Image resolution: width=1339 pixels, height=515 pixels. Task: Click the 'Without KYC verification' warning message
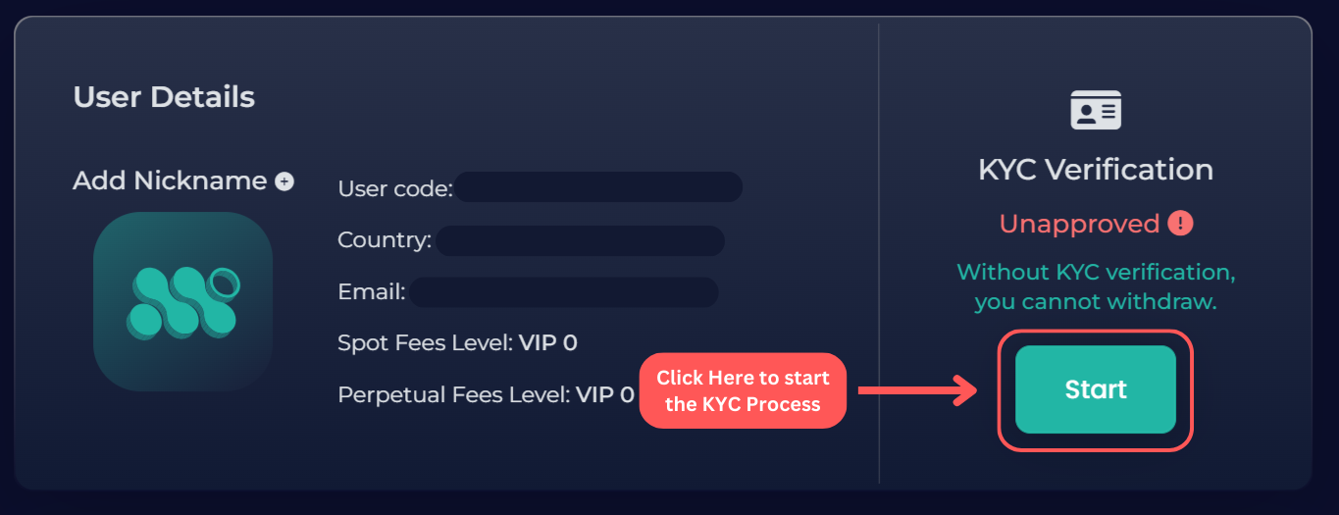1096,286
